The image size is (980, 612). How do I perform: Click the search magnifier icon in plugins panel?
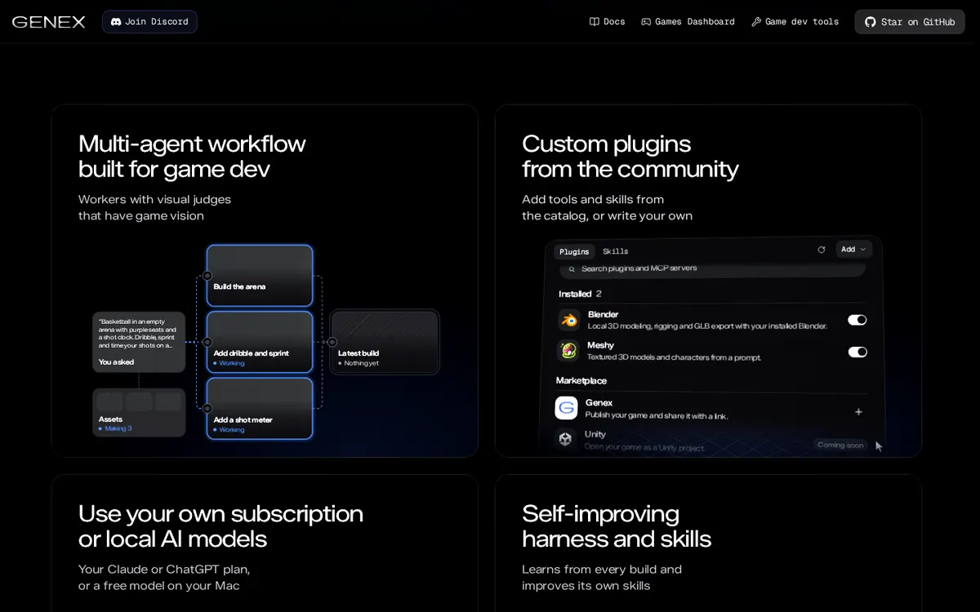point(572,268)
